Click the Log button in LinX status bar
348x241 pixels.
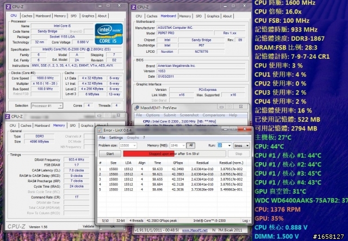pyautogui.click(x=246, y=220)
